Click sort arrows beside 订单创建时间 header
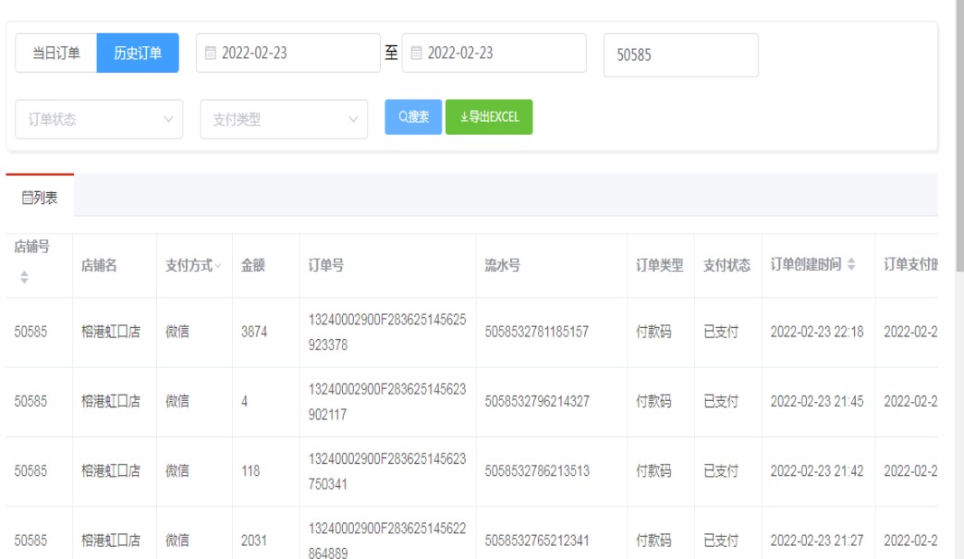The height and width of the screenshot is (559, 964). pyautogui.click(x=852, y=266)
